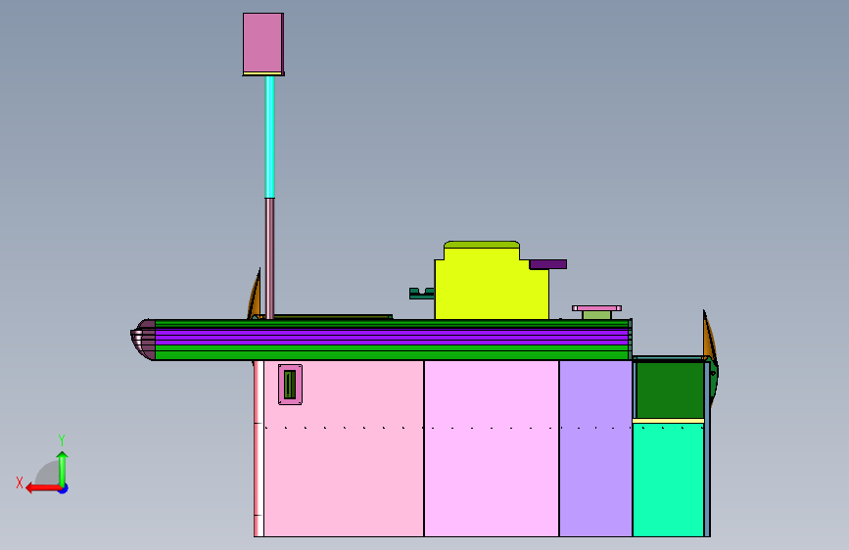Select the mauve lower pole segment

pos(269,258)
